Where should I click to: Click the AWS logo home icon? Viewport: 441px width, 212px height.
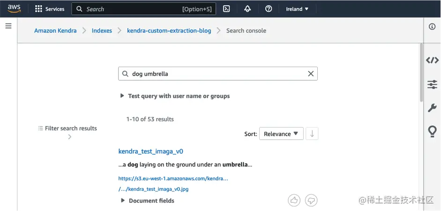tap(14, 8)
